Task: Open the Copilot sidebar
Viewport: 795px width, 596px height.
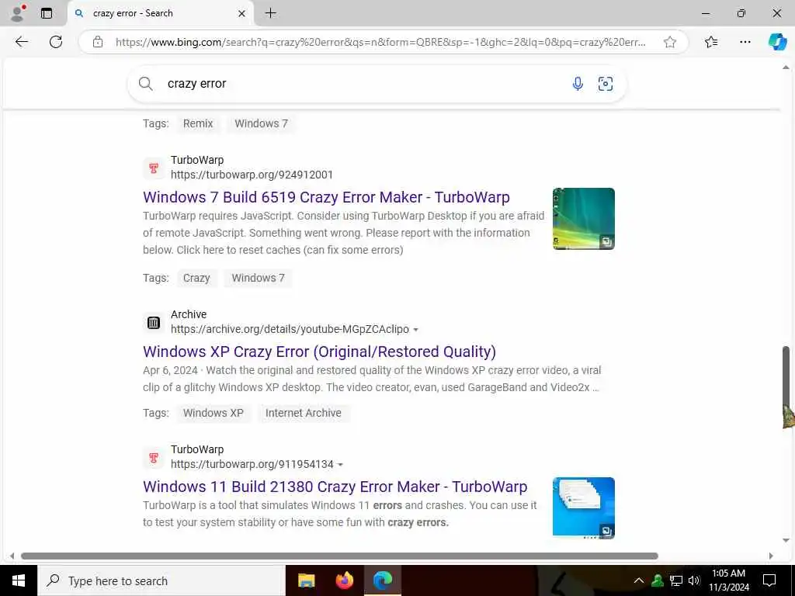Action: (777, 42)
